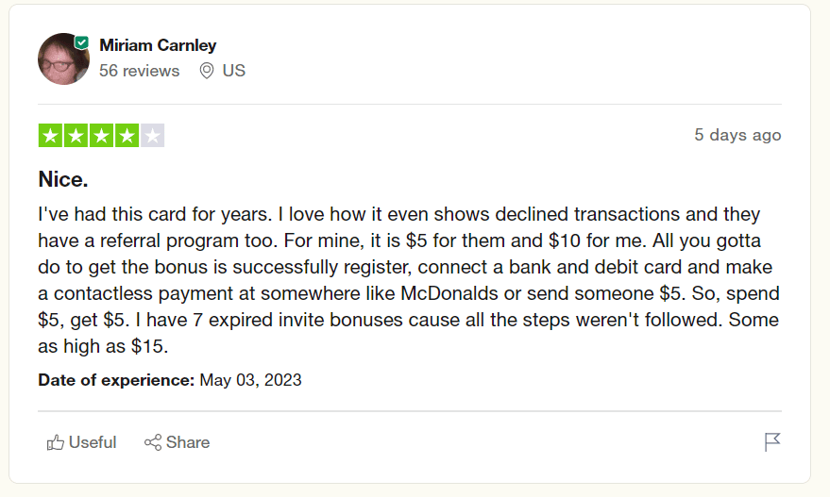Screen dimensions: 830x497
Task: Click the green verified badge on the avatar
Action: 82,42
